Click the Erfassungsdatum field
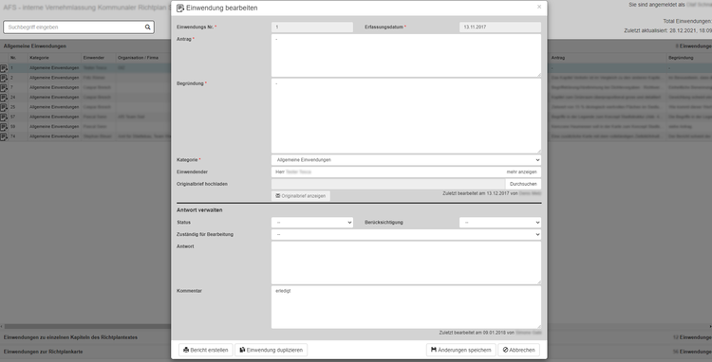This screenshot has height=362, width=712. pos(500,27)
